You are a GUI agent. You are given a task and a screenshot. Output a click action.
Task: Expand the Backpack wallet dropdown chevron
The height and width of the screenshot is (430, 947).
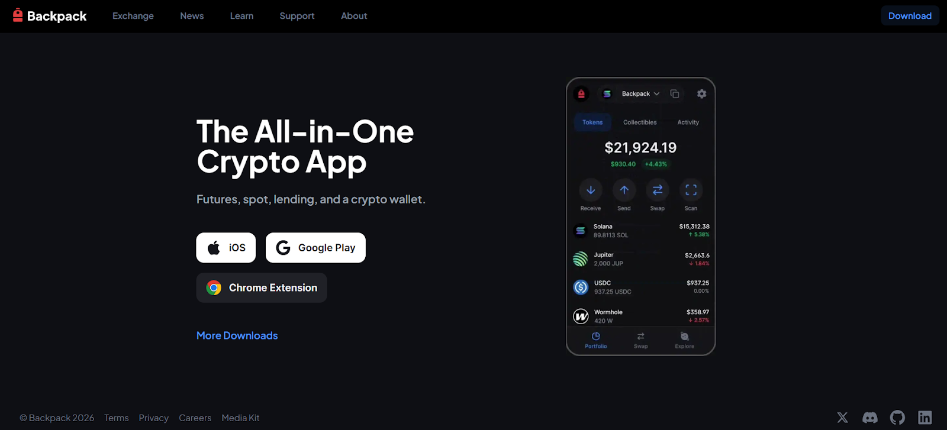click(x=656, y=94)
